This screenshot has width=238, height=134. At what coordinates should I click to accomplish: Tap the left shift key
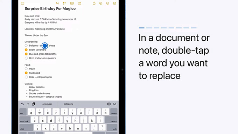click(26, 127)
